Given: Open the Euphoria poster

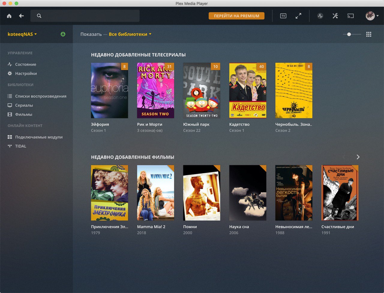Looking at the screenshot, I should point(109,90).
